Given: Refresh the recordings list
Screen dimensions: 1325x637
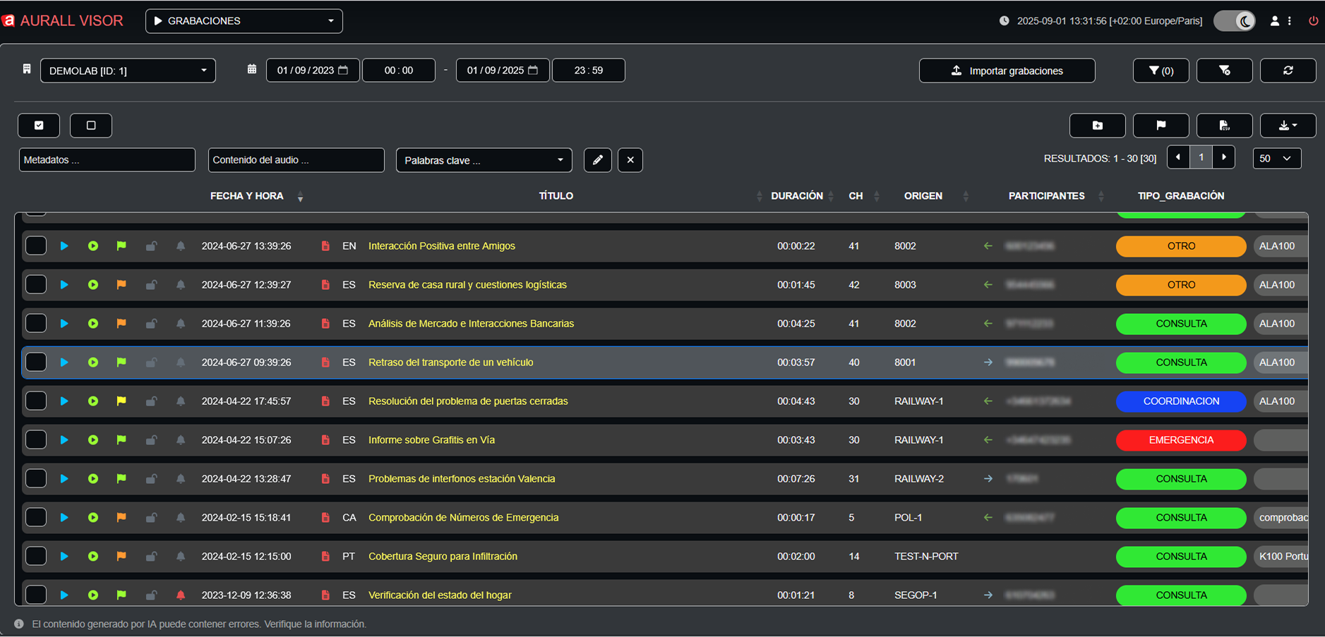Looking at the screenshot, I should coord(1288,71).
